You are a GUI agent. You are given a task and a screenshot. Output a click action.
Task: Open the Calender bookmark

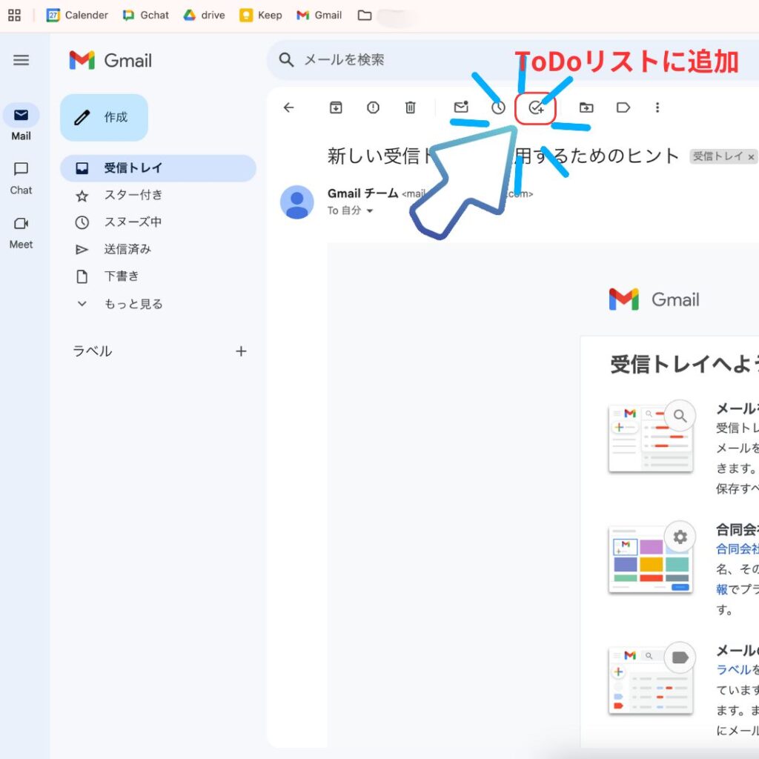pos(77,16)
